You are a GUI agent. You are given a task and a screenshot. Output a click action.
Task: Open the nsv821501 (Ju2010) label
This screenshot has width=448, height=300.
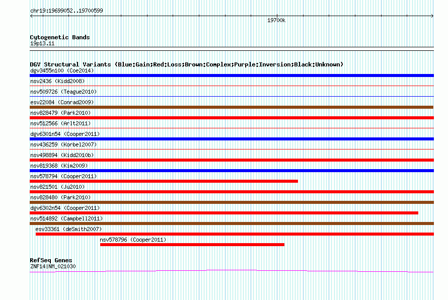pos(57,187)
